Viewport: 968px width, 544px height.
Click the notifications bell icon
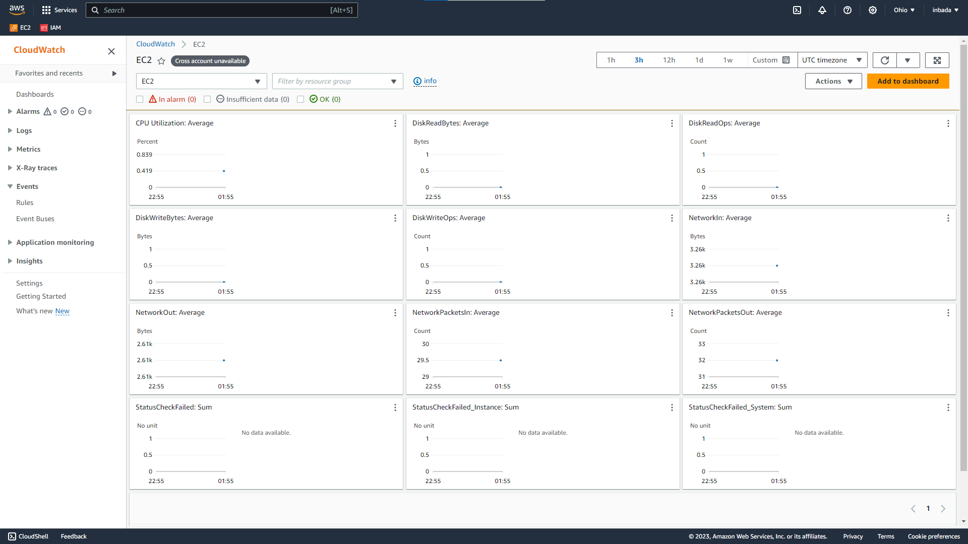point(822,10)
